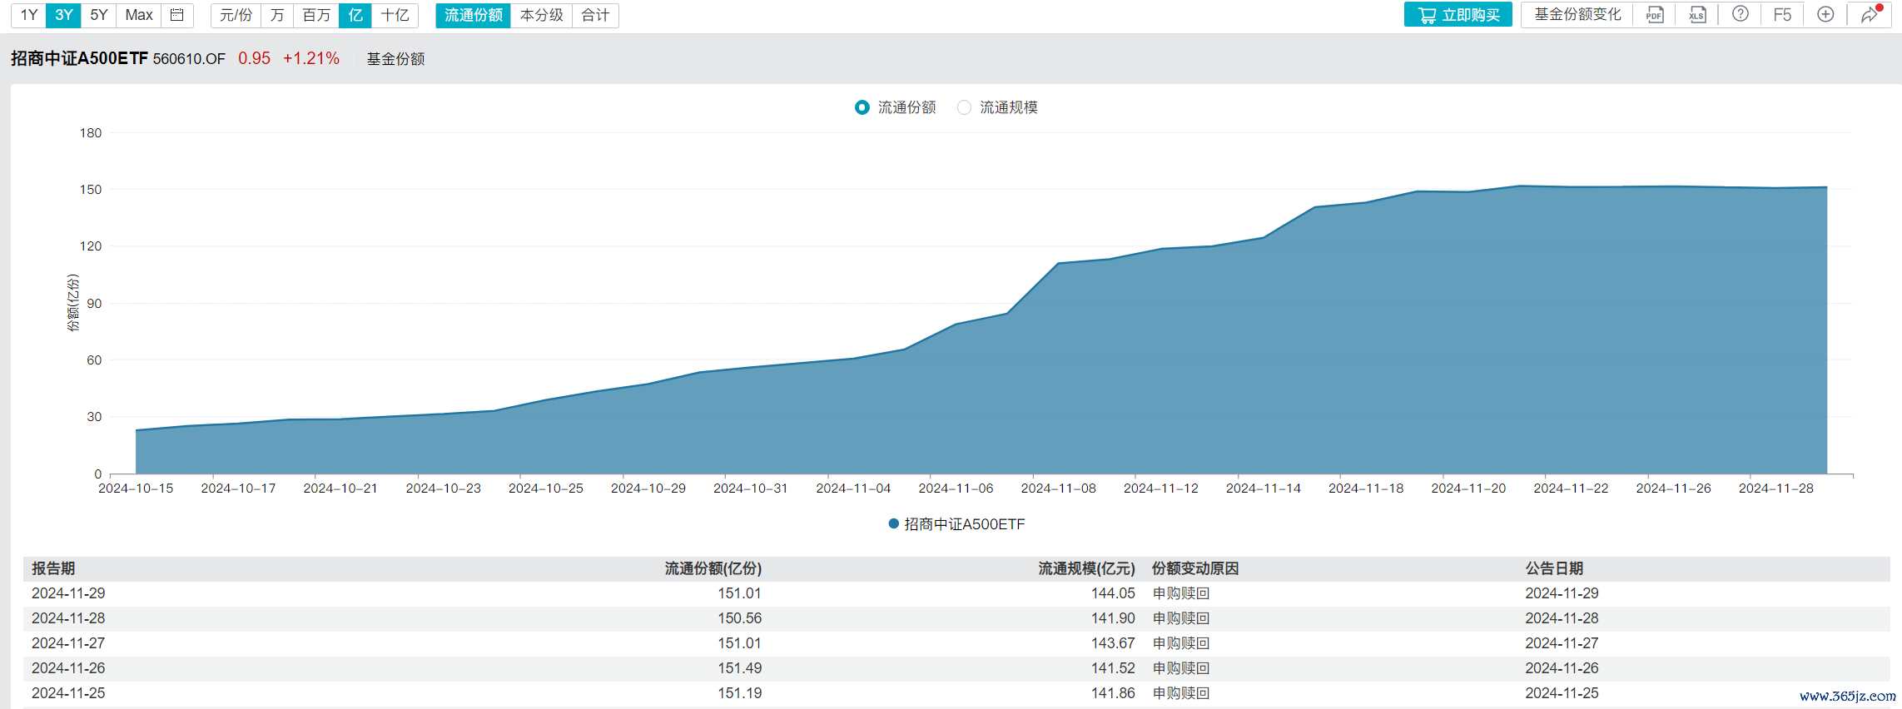Switch time range to Max
1902x709 pixels.
tap(139, 15)
